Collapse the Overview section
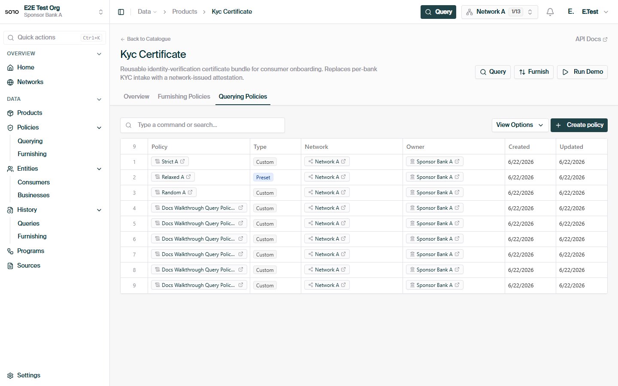 click(x=99, y=54)
